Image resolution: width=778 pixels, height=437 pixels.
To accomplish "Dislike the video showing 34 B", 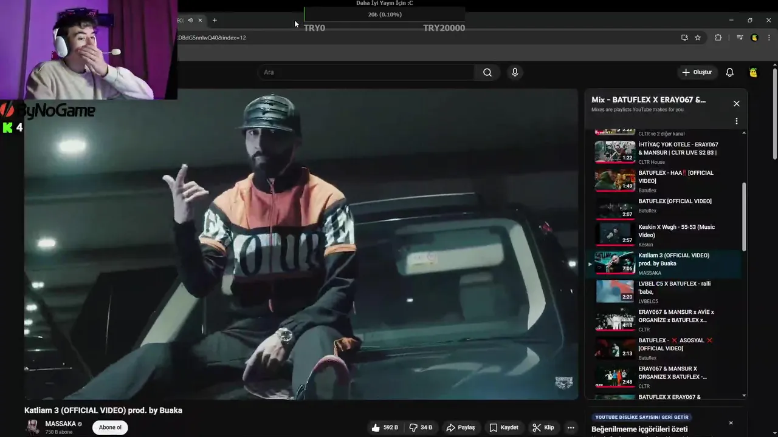I will pyautogui.click(x=421, y=427).
